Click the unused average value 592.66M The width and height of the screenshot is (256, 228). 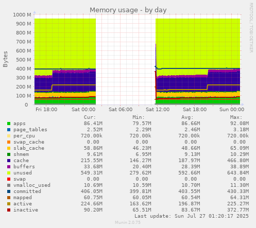pyautogui.click(x=189, y=173)
